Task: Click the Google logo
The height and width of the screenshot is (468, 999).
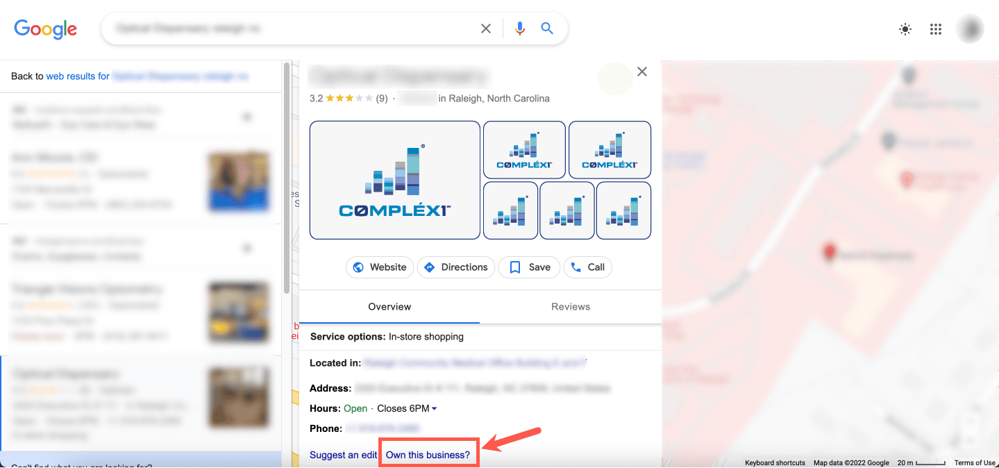Action: pos(45,28)
